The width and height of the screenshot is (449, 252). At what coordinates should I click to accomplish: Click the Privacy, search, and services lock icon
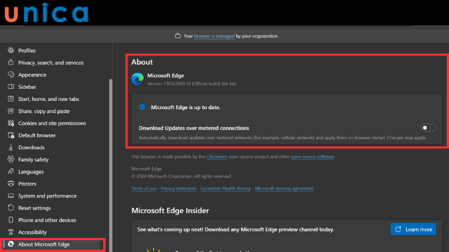[x=11, y=63]
